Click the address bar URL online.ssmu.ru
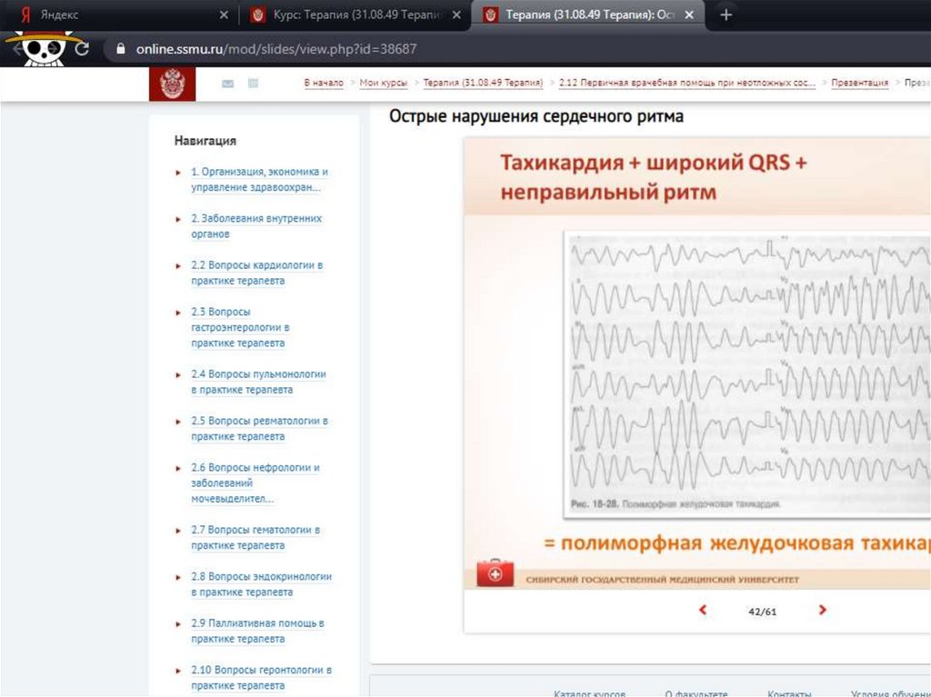The width and height of the screenshot is (931, 697). coord(276,49)
